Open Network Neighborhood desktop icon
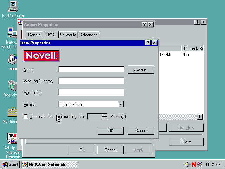This screenshot has width=225, height=169. click(x=12, y=33)
